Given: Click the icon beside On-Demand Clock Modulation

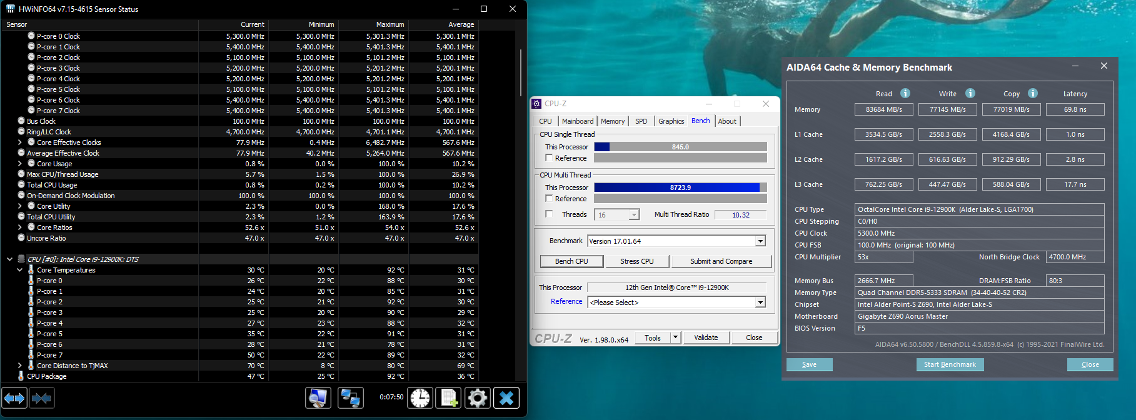Looking at the screenshot, I should point(21,195).
